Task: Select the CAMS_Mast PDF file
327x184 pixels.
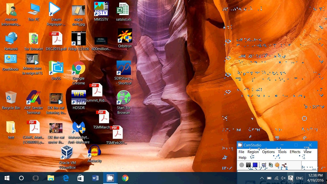Action: pos(34,132)
